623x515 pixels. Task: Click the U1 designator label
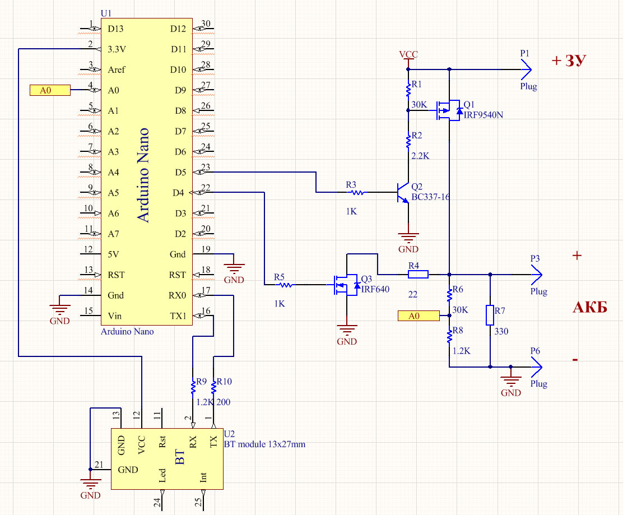click(x=106, y=13)
